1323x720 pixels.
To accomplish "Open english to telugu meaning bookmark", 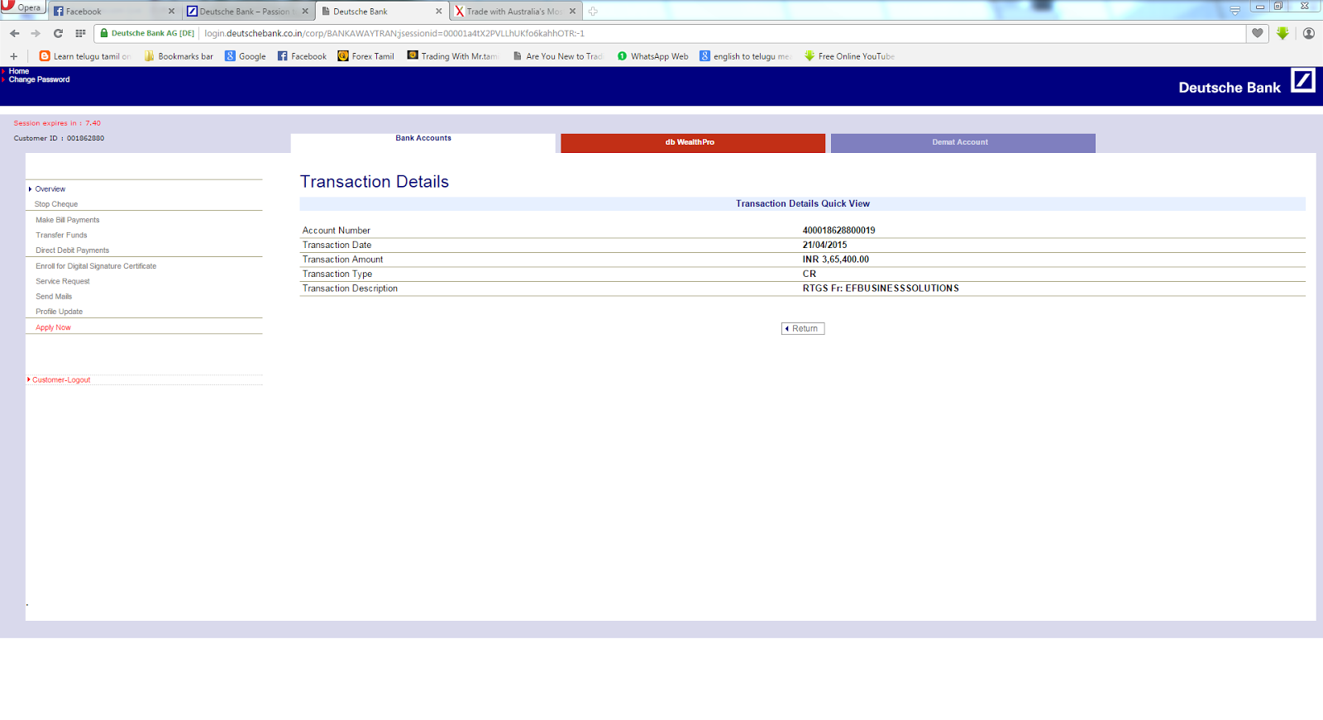I will coord(746,56).
